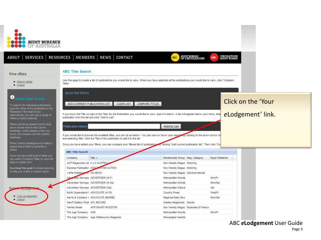Image resolution: width=321 pixels, height=240 pixels.
Task: Click the Membership Group column header
Action: click(174, 158)
